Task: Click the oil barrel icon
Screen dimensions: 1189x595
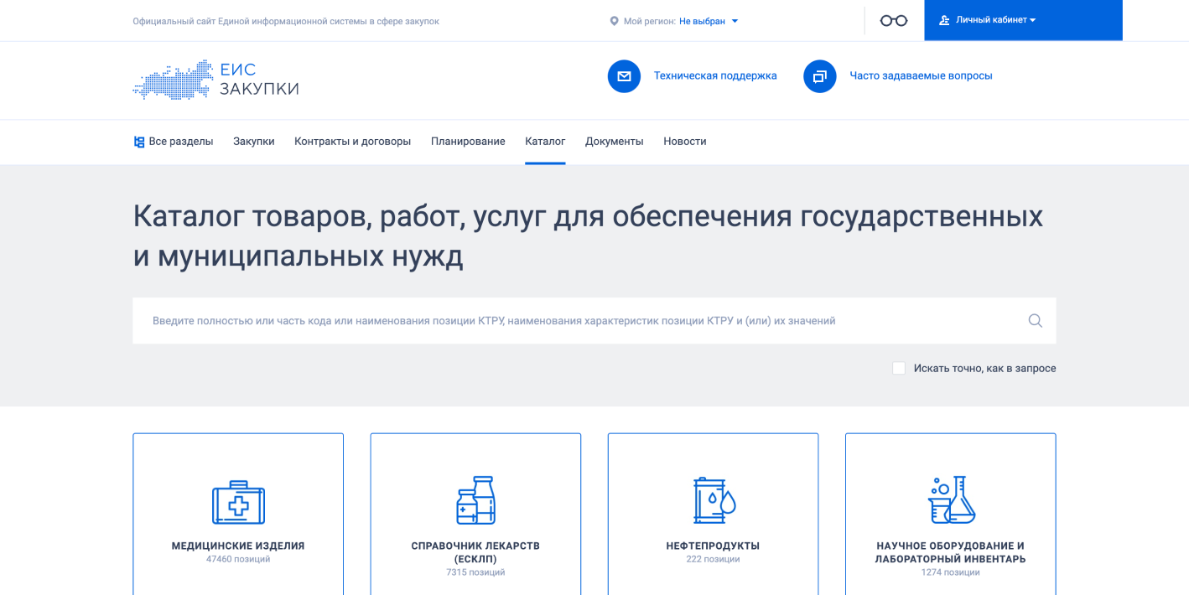Action: tap(714, 501)
